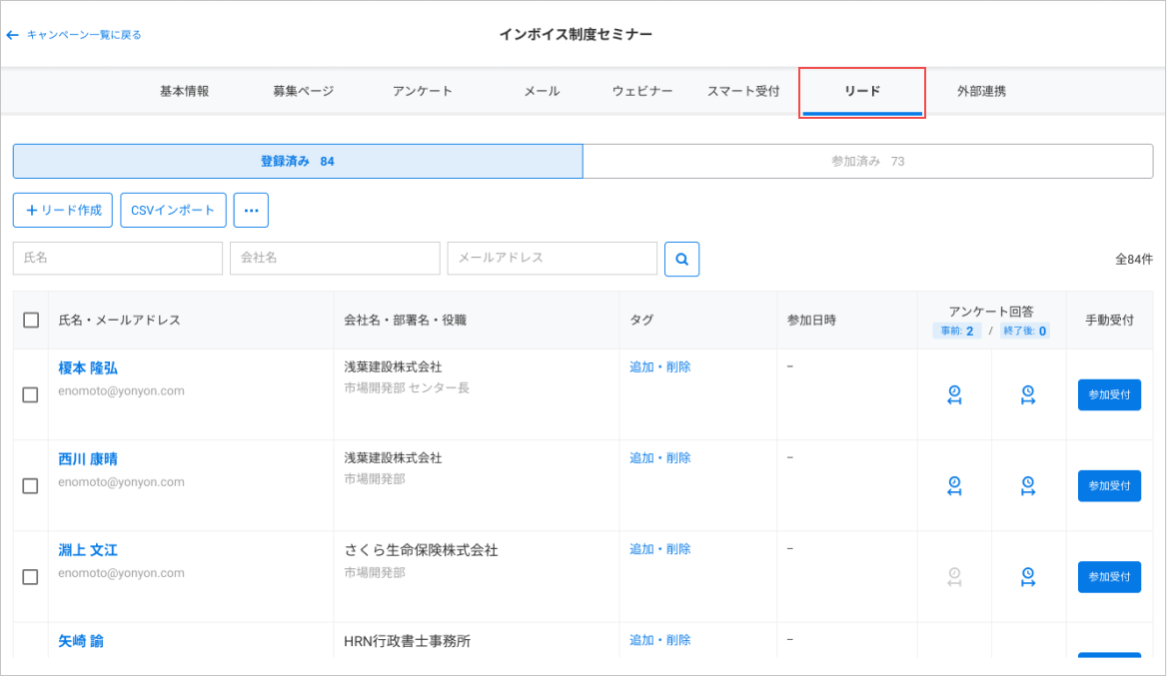
Task: Go back via キャンペーン一覧に戻る link
Action: click(x=84, y=35)
